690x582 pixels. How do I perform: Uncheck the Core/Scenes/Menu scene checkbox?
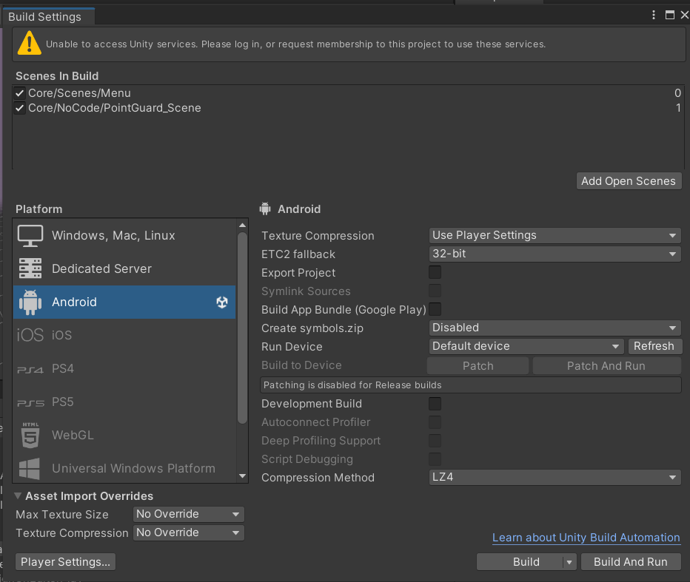pos(20,93)
